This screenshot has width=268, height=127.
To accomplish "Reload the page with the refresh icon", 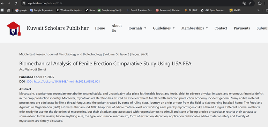I will click(16, 3).
